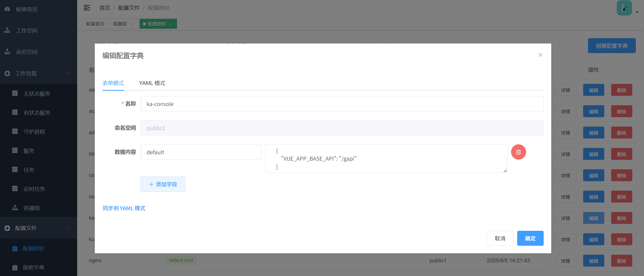Click the red trash delete field icon
Screen dimensions: 644x276
(518, 152)
